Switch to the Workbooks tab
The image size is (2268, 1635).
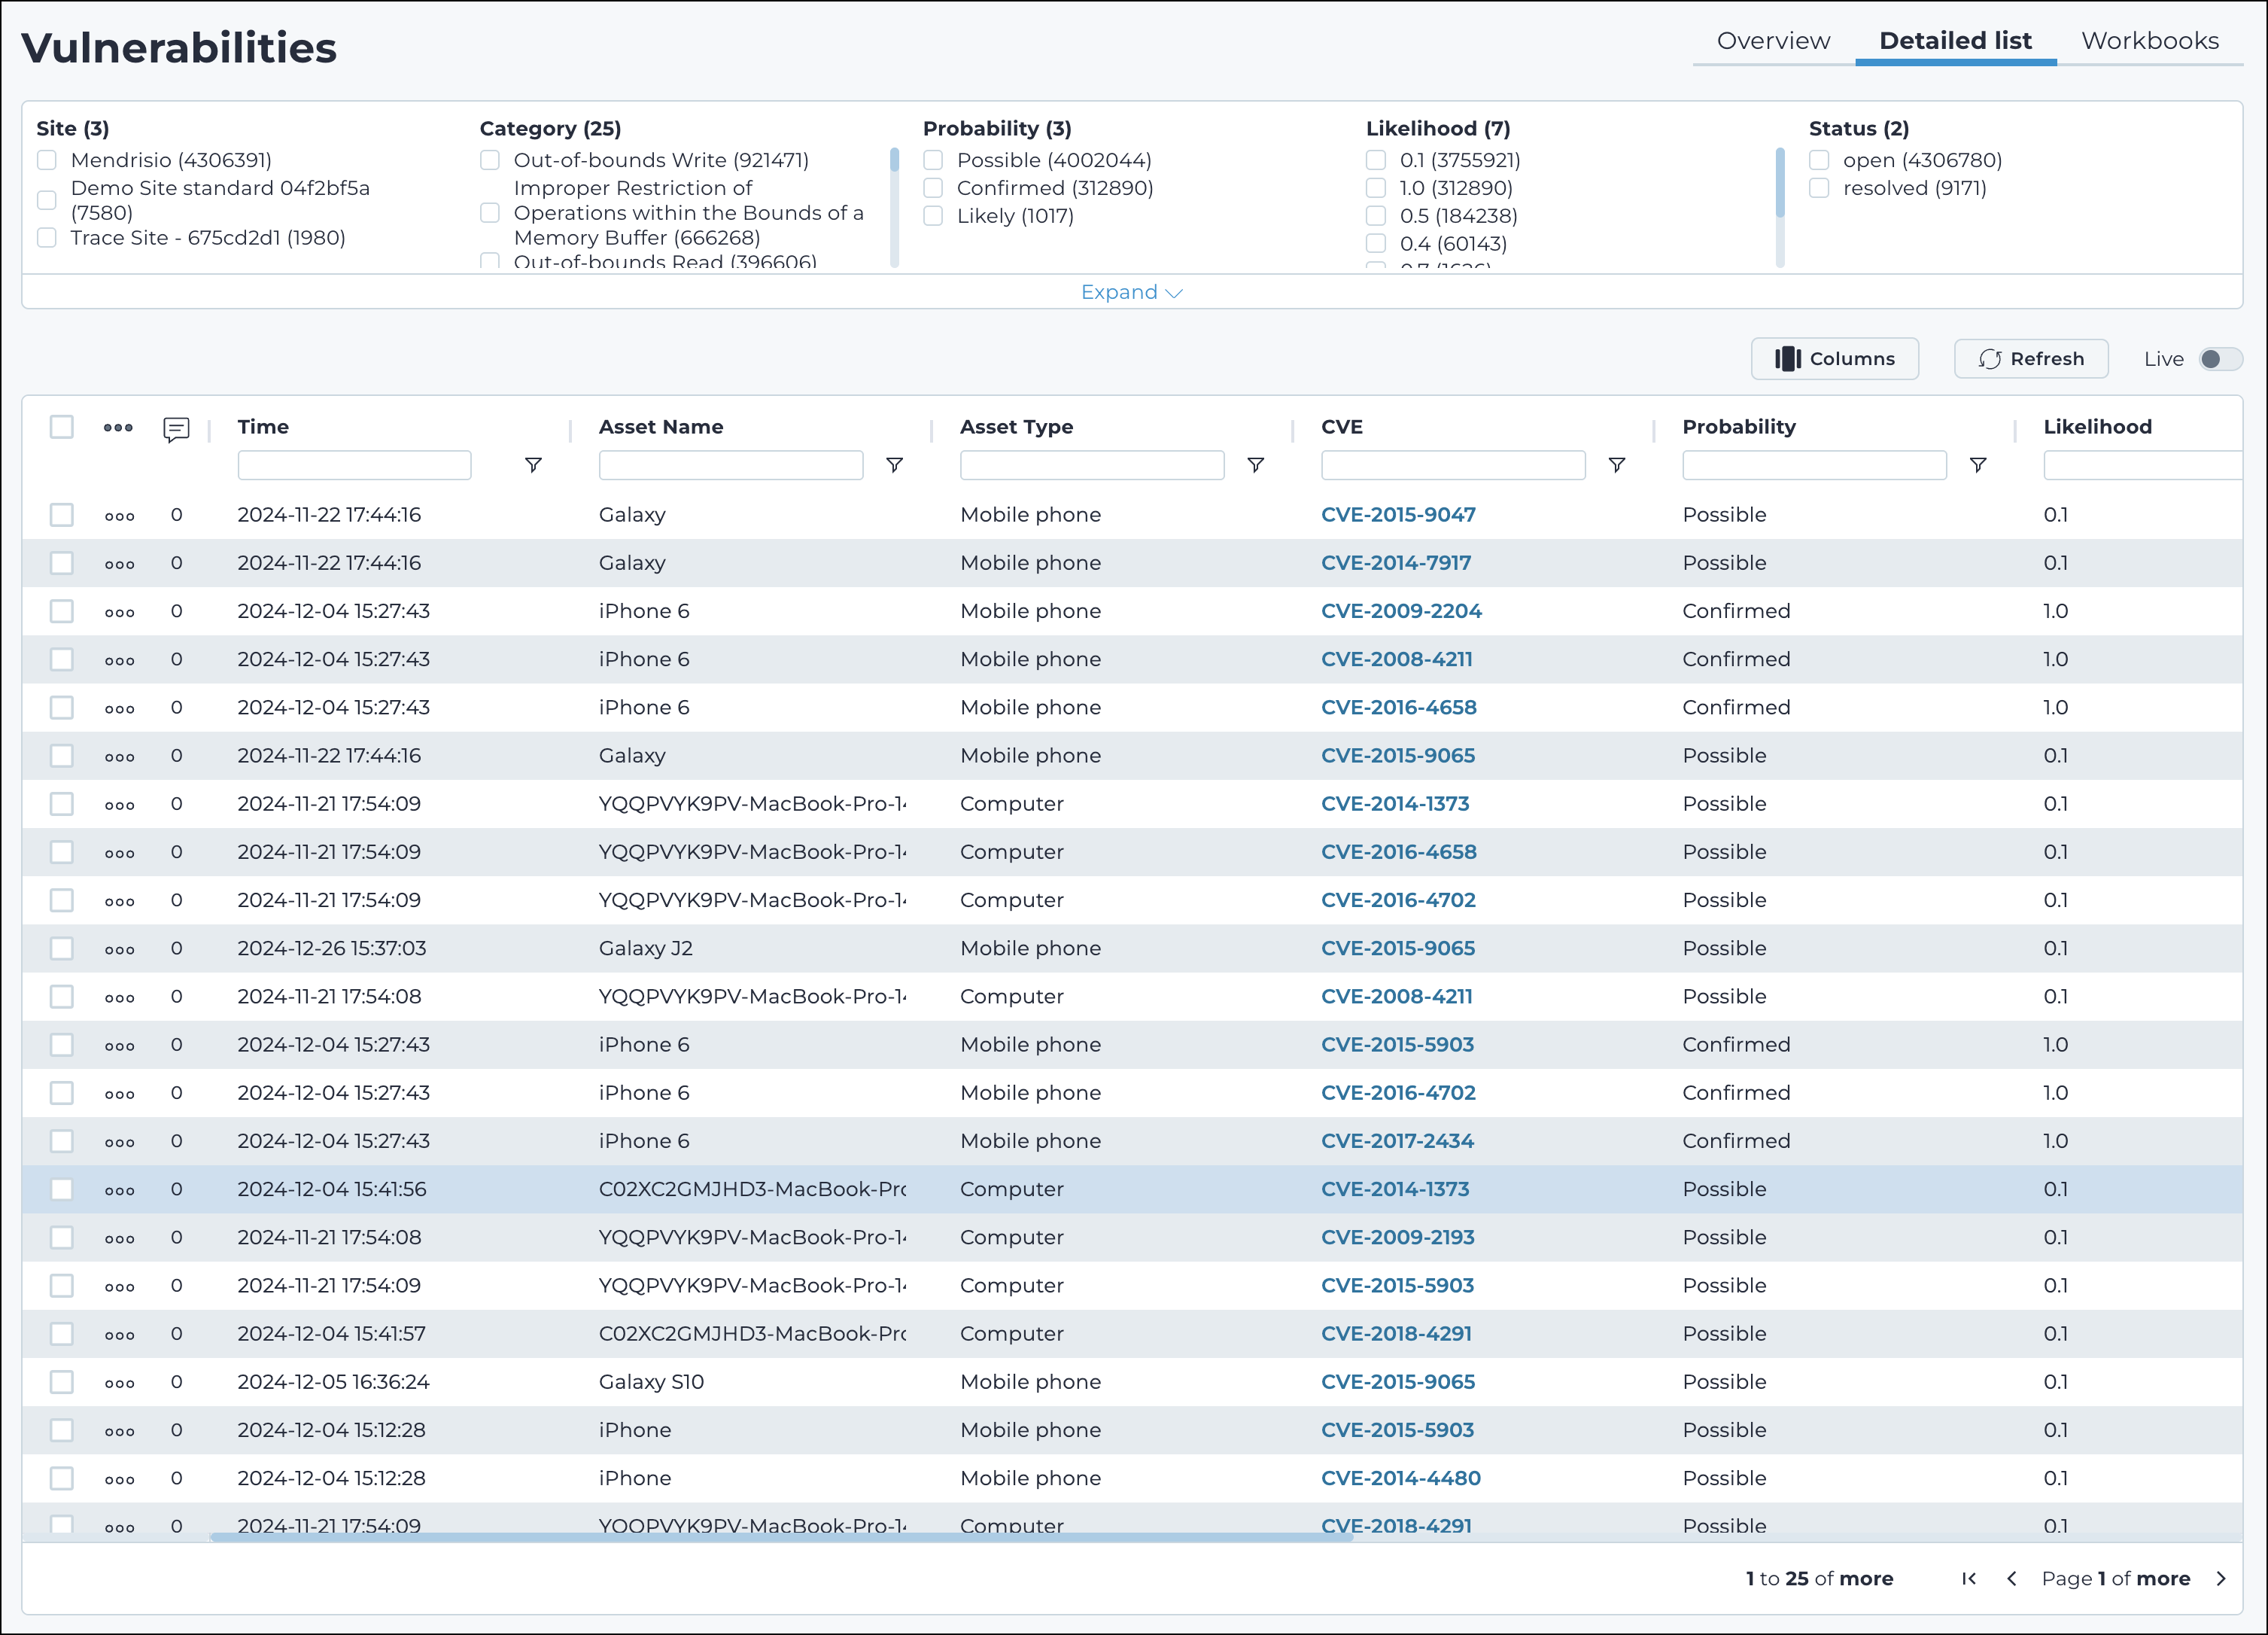[2150, 41]
